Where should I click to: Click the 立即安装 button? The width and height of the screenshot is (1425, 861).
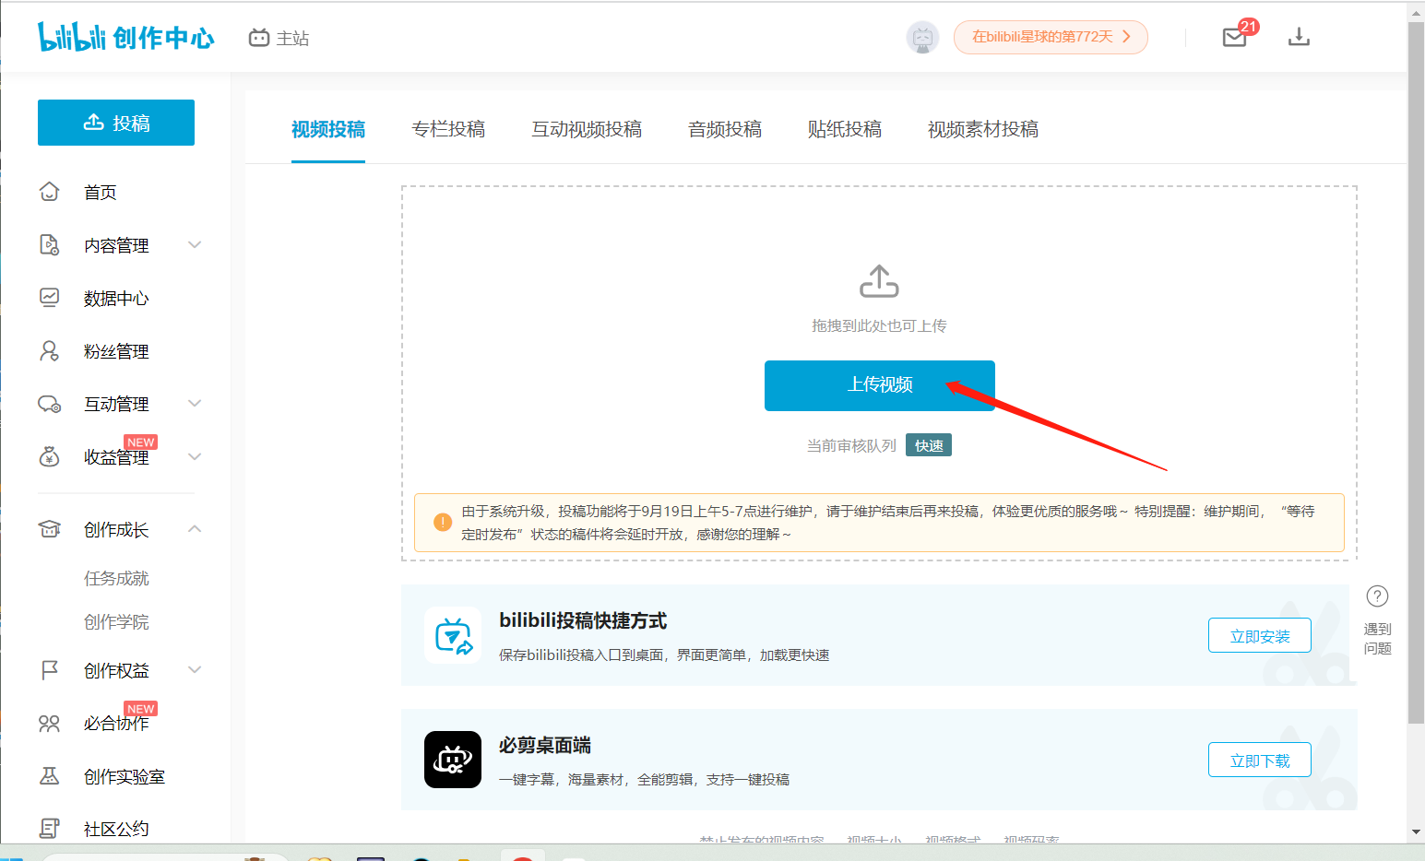1260,635
